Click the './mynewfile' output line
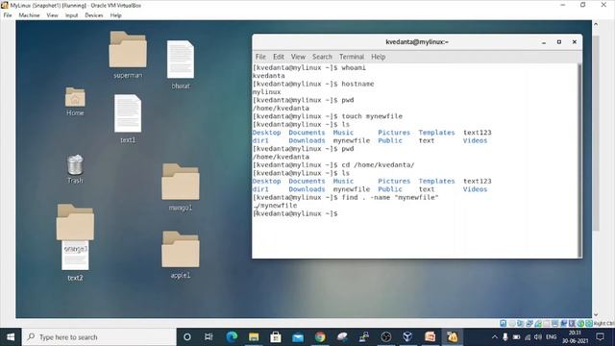Image resolution: width=615 pixels, height=346 pixels. [x=275, y=206]
